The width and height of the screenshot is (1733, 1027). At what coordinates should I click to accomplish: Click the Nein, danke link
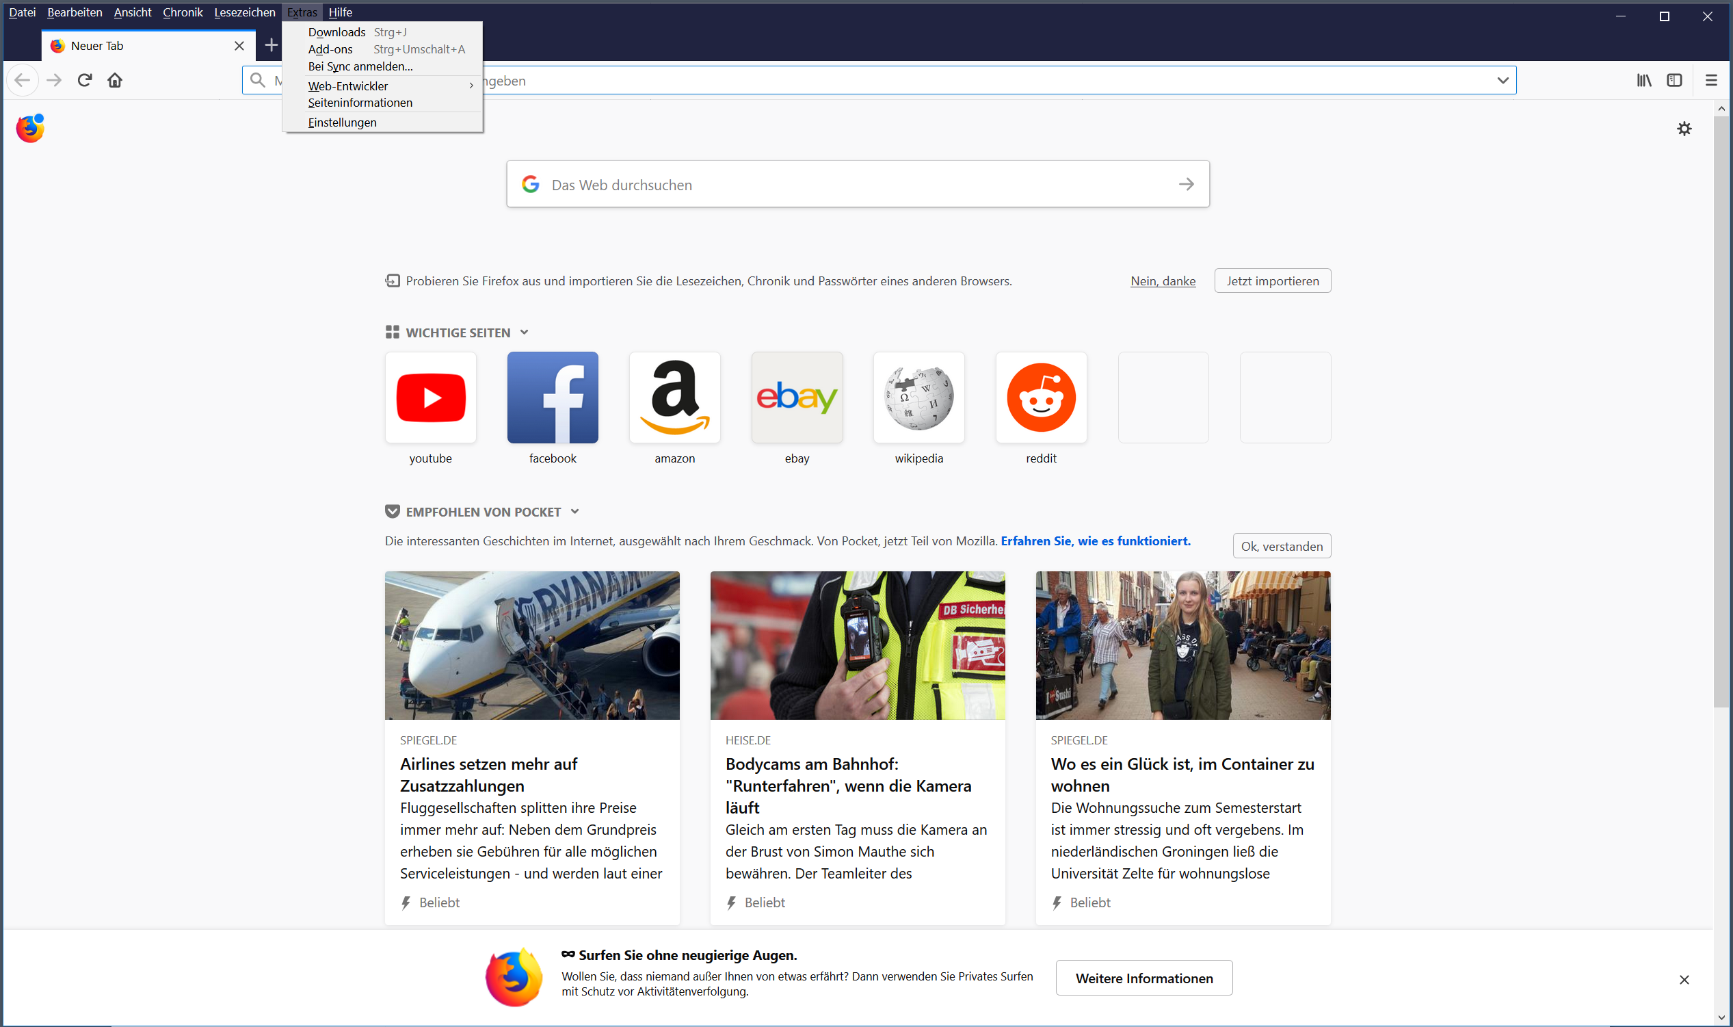(1163, 281)
